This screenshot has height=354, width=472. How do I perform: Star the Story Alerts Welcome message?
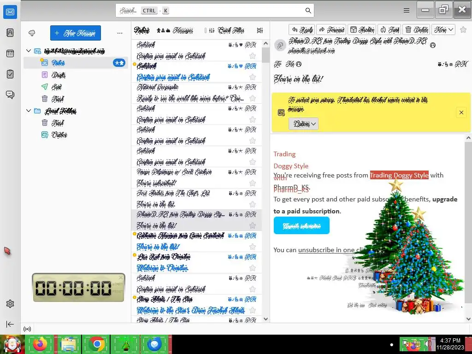253,310
